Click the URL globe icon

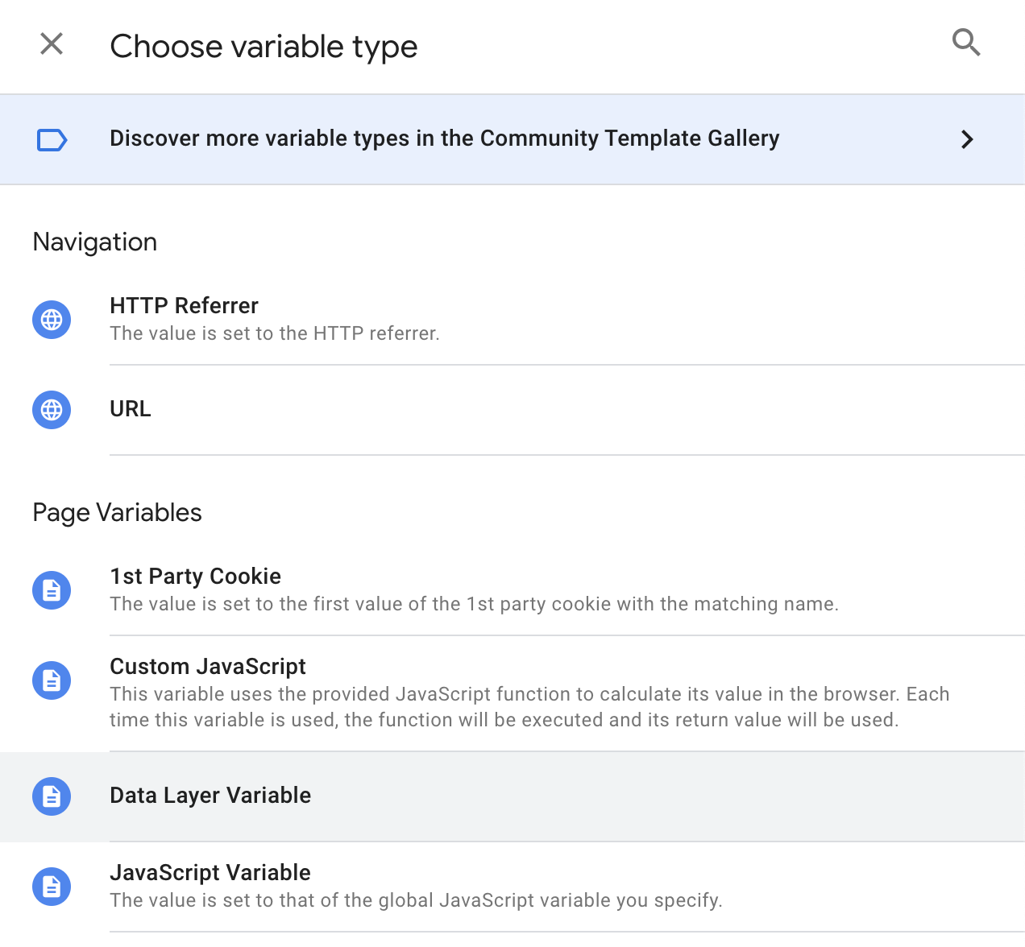[x=52, y=410]
